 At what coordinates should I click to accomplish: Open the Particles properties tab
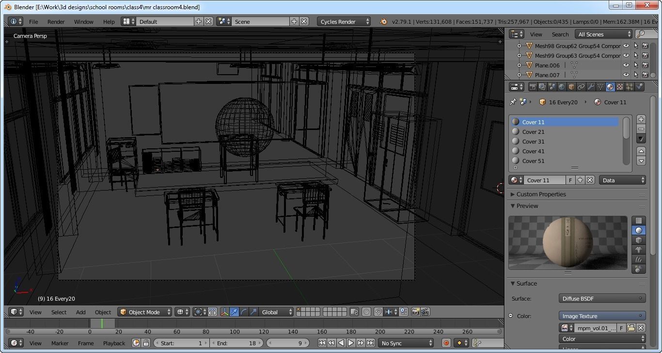[630, 87]
